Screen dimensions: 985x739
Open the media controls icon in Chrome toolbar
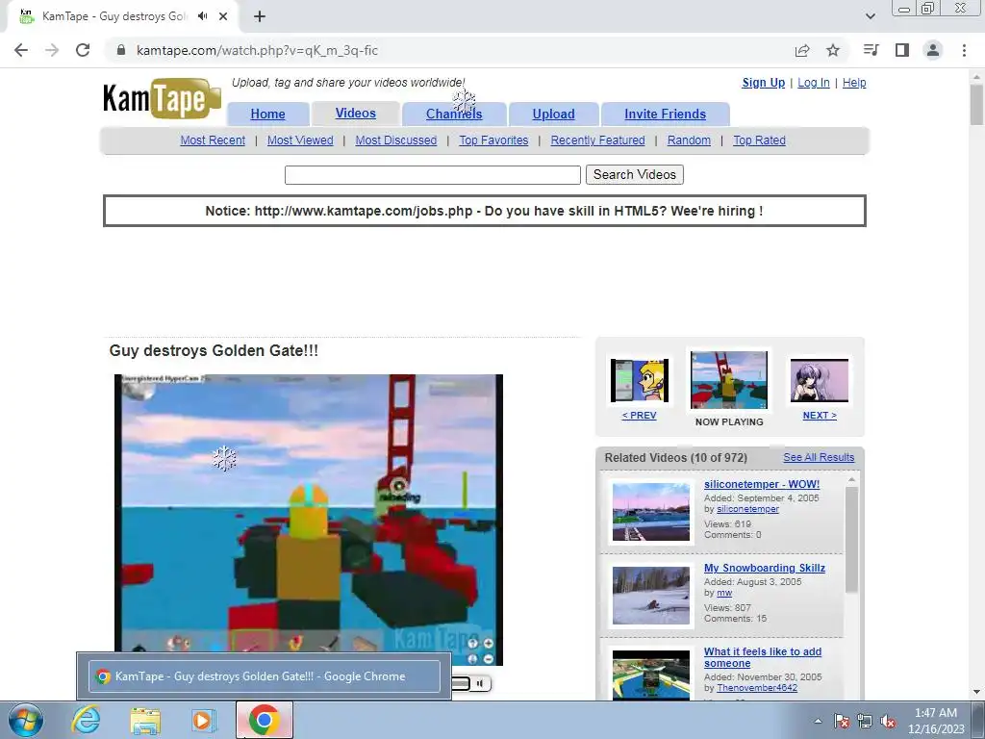click(x=871, y=50)
